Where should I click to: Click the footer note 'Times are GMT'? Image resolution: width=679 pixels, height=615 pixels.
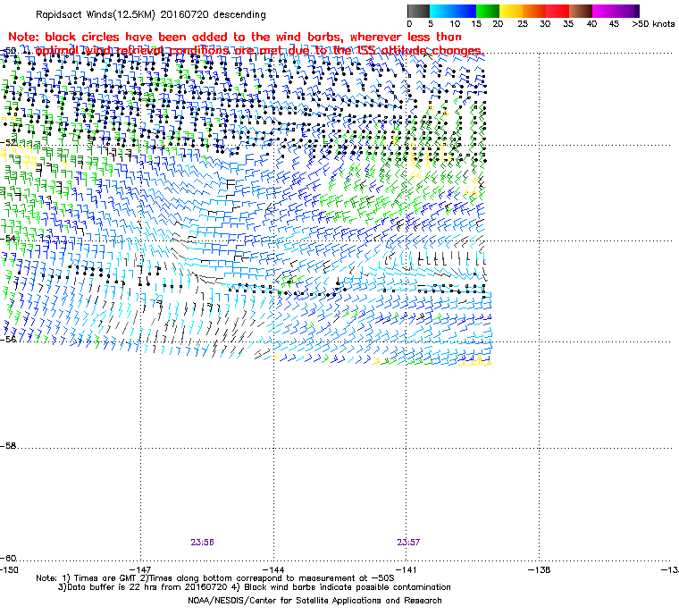click(x=106, y=578)
